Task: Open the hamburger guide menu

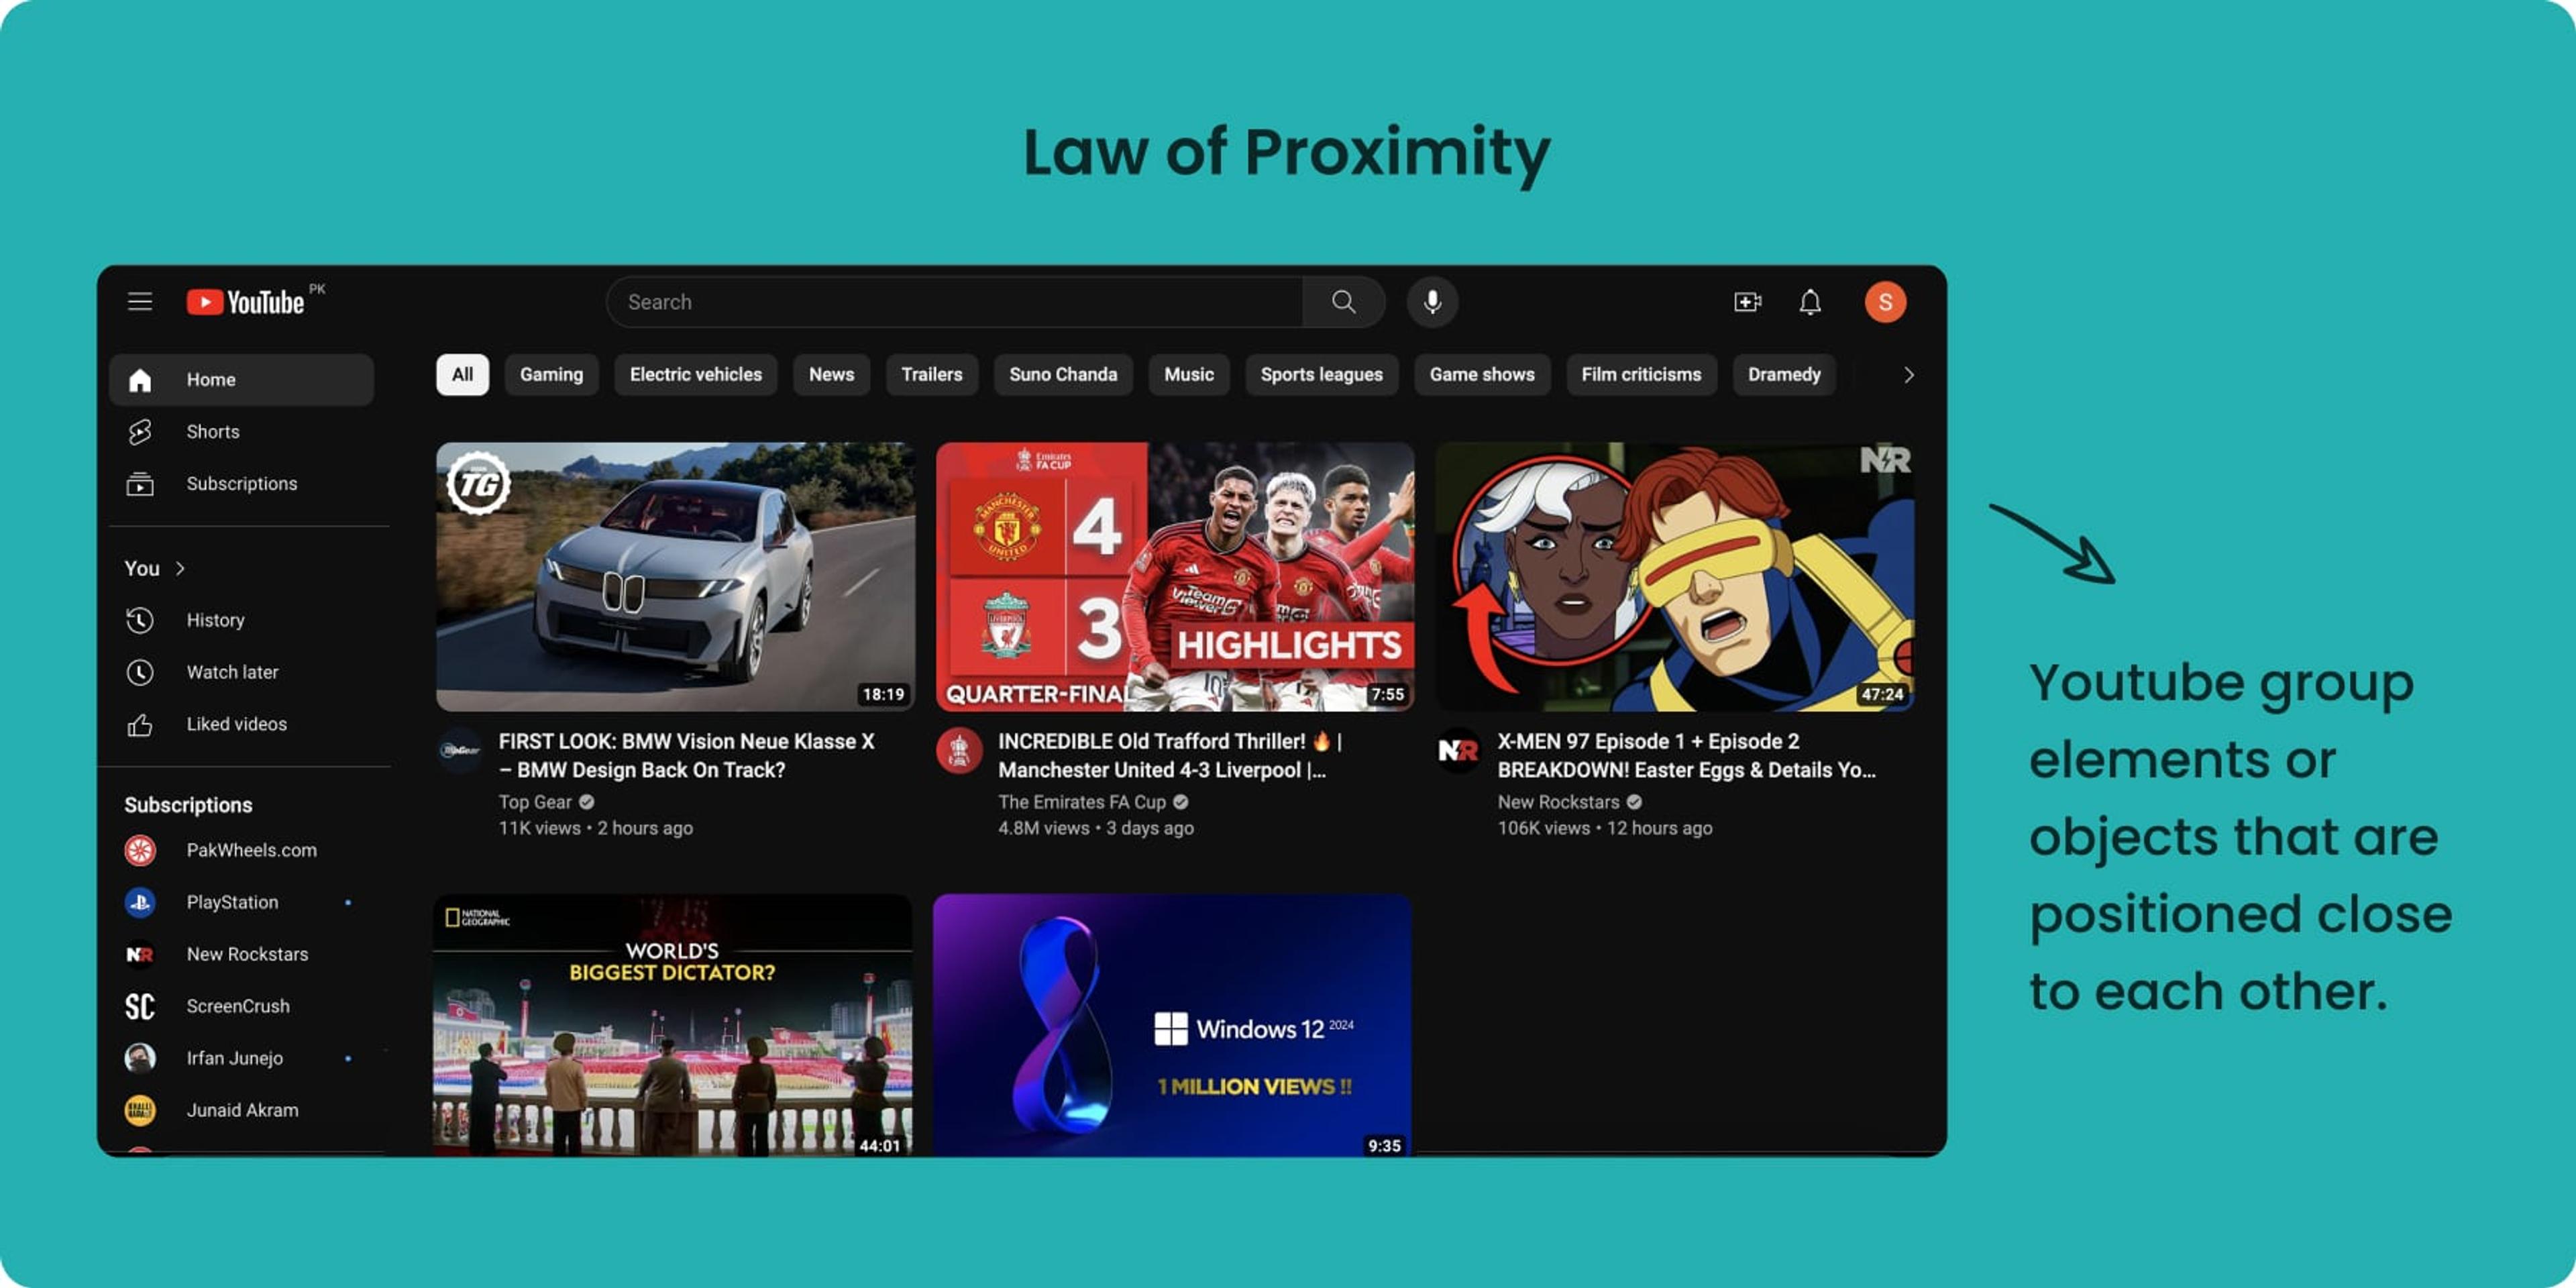Action: click(x=140, y=301)
